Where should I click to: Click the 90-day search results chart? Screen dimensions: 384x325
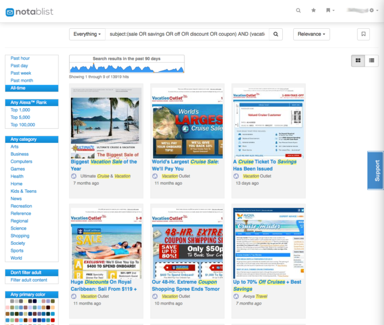point(127,64)
